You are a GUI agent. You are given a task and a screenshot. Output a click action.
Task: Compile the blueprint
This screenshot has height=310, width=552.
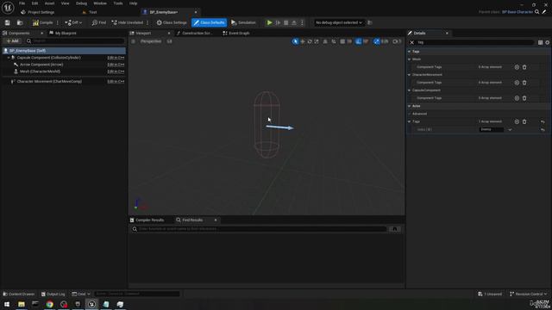(42, 22)
